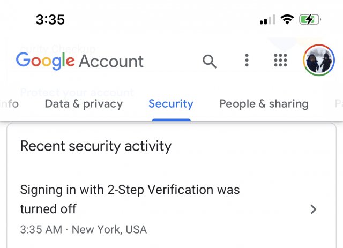Tap the cut-off tab at far right
Viewport: 343px width, 248px height.
(338, 104)
